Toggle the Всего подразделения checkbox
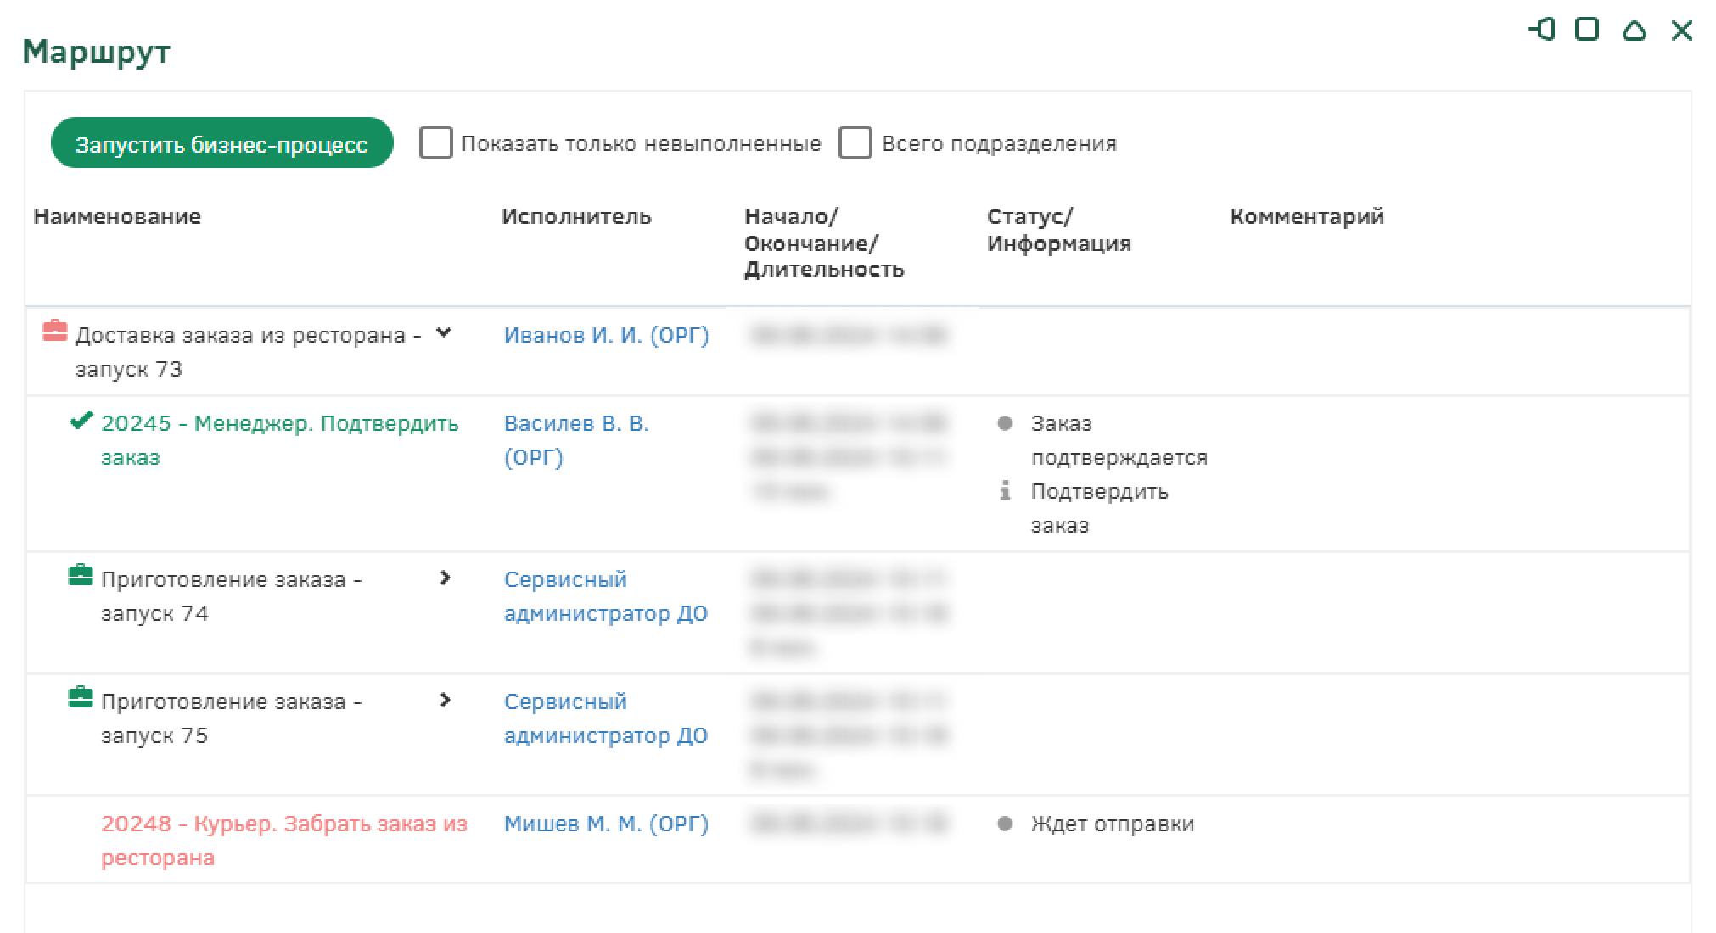 tap(855, 143)
